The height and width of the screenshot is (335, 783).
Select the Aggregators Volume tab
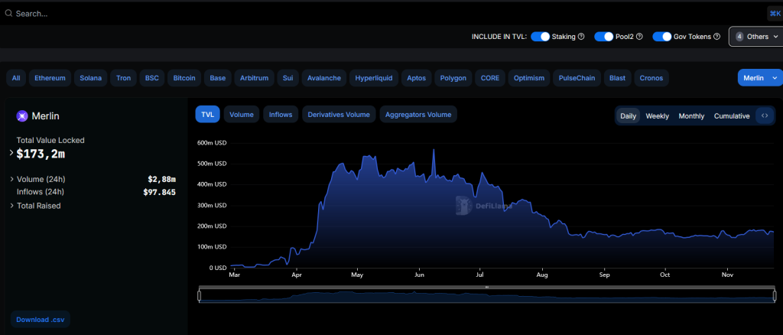(x=418, y=114)
